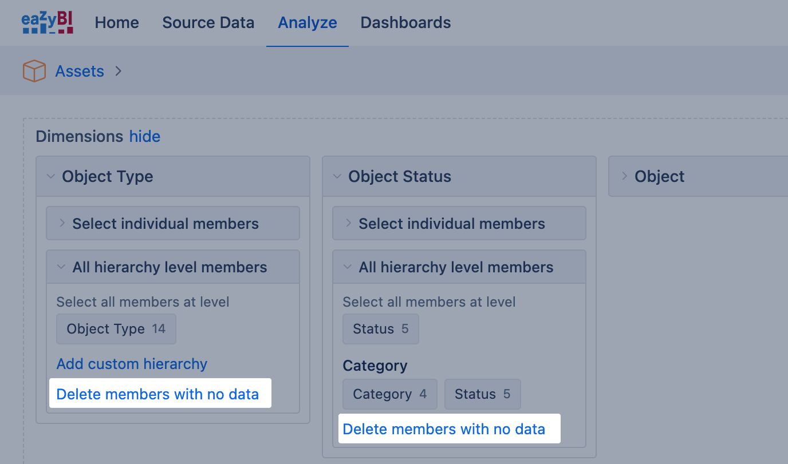Collapse the Object Type dimension panel

(51, 177)
